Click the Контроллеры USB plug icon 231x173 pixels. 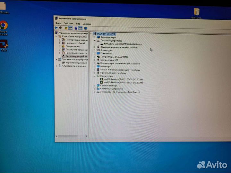pyautogui.click(x=98, y=60)
